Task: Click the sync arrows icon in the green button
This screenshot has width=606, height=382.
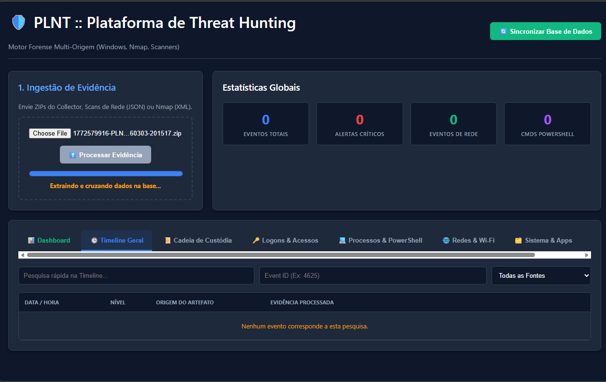Action: pos(503,31)
